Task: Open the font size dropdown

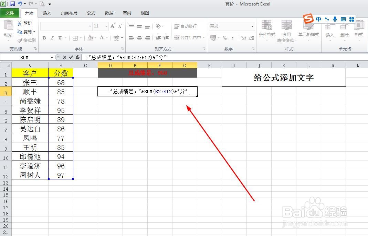Action: click(x=106, y=26)
